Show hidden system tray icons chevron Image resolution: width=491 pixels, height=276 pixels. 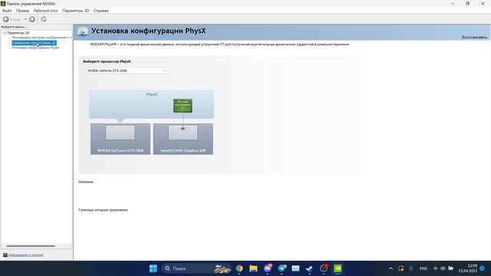[390, 268]
